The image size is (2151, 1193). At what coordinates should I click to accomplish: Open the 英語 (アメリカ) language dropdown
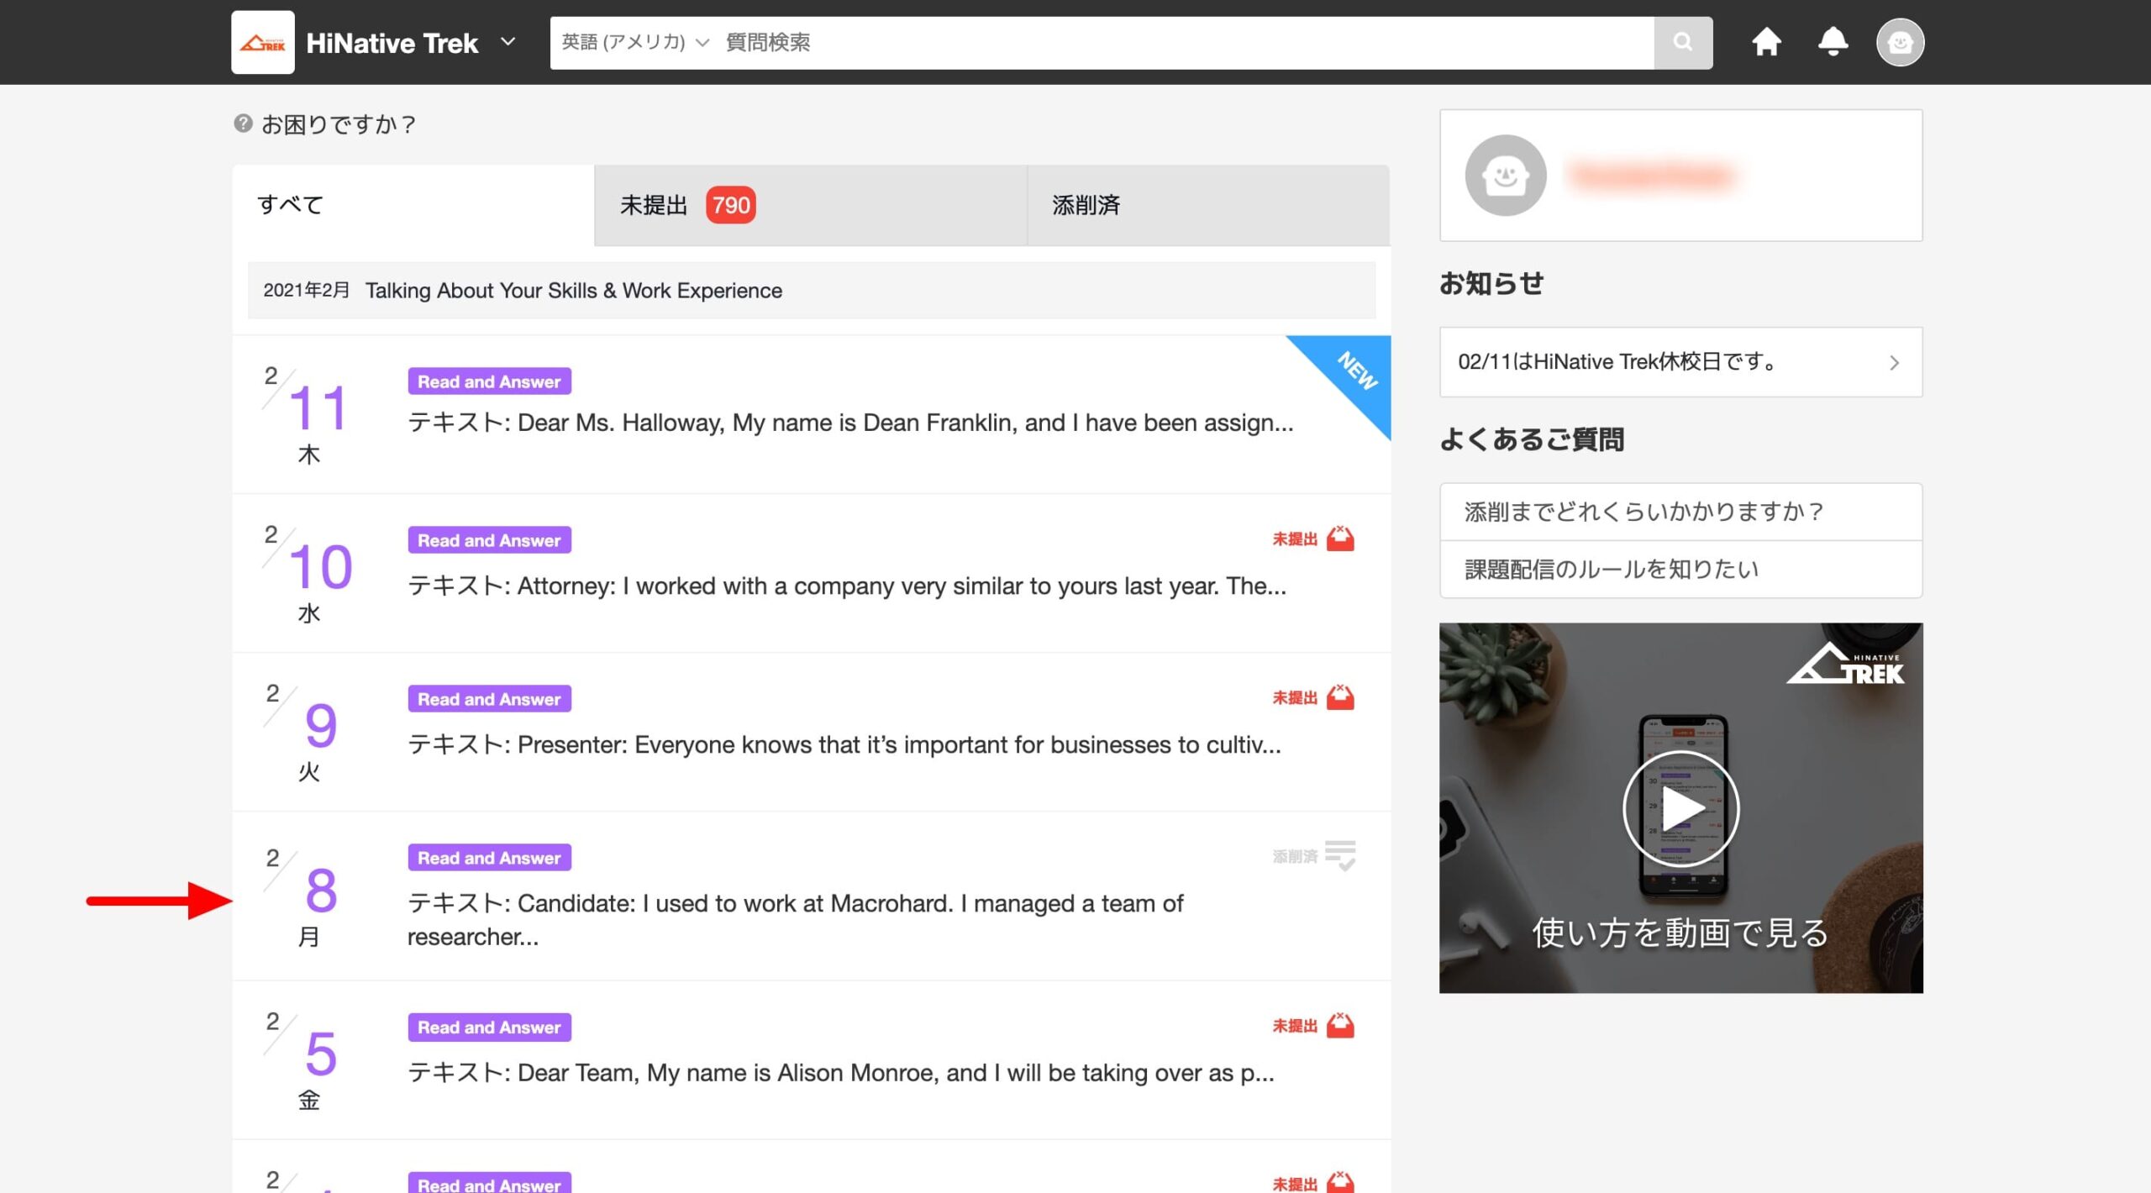630,42
